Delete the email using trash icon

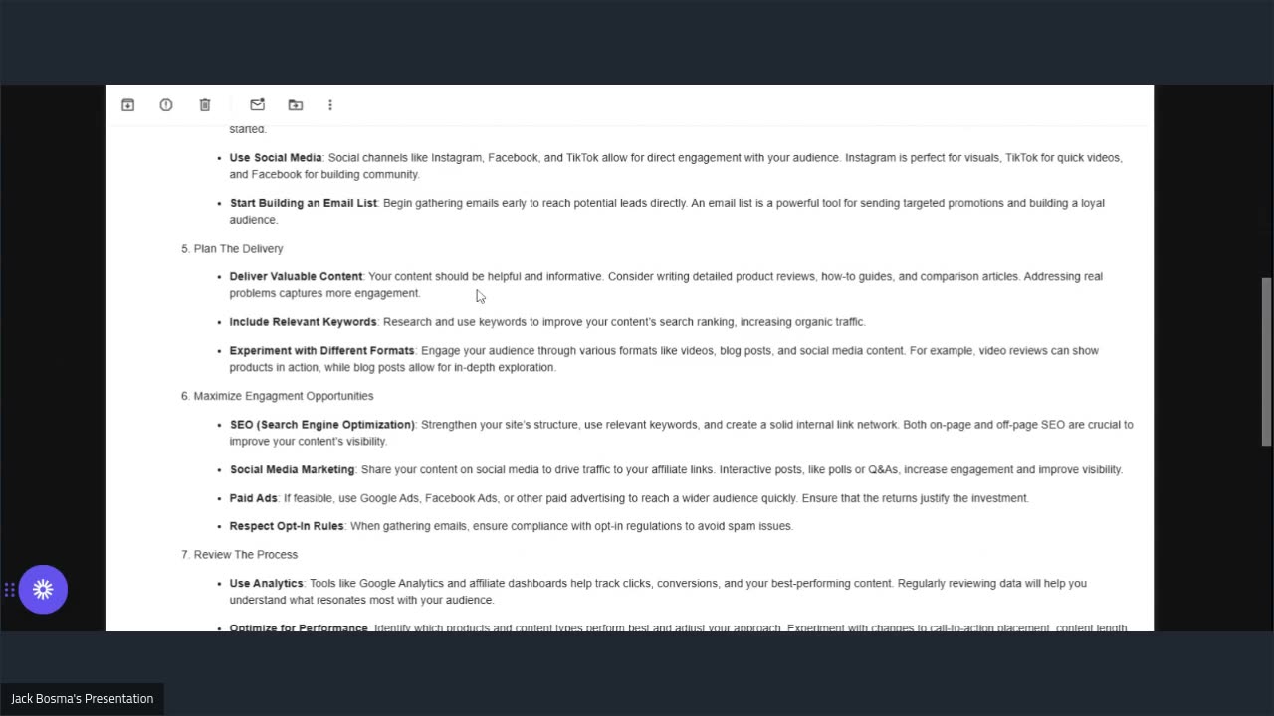pos(205,105)
